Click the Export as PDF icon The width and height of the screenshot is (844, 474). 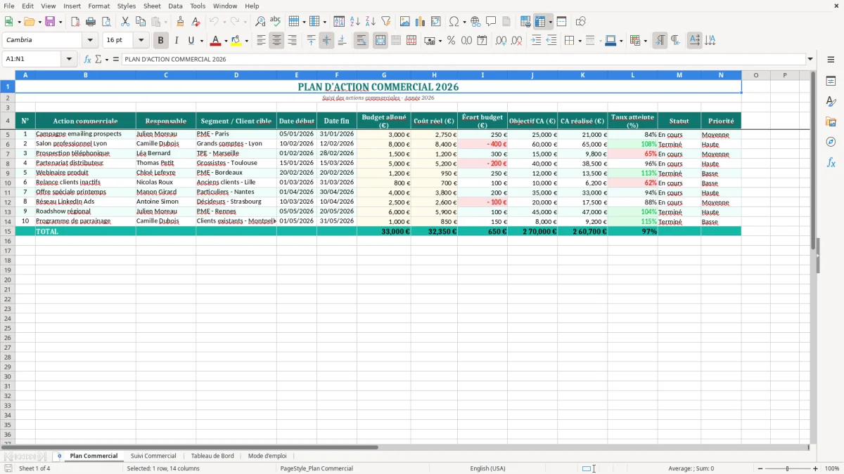click(x=75, y=22)
